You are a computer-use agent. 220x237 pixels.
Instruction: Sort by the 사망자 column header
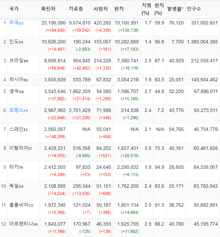pyautogui.click(x=101, y=9)
